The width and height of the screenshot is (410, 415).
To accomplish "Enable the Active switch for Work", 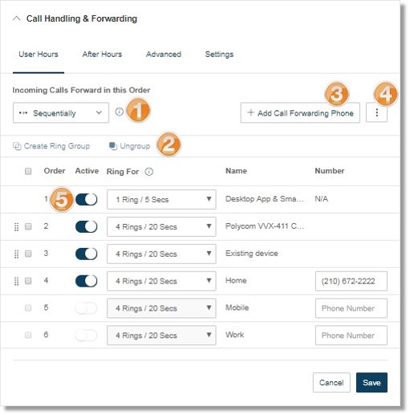I will pyautogui.click(x=86, y=336).
